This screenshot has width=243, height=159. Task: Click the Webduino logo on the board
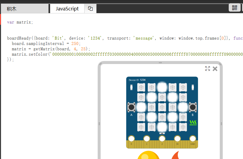(x=193, y=123)
